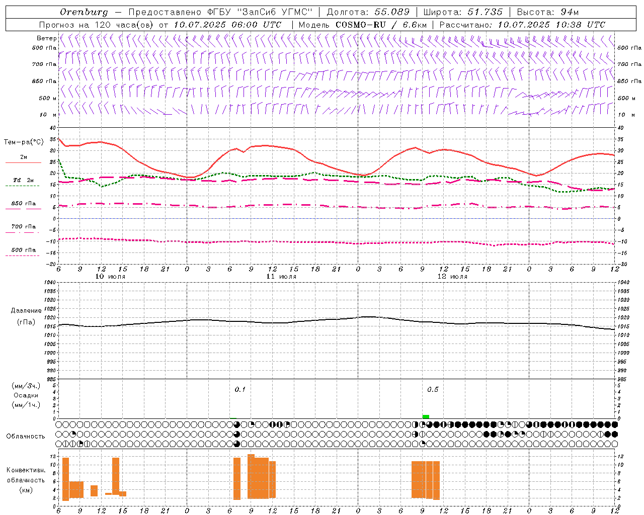Click the "850 гПа" temperature legend entry
Viewport: 644px width, 515px height.
tap(24, 204)
